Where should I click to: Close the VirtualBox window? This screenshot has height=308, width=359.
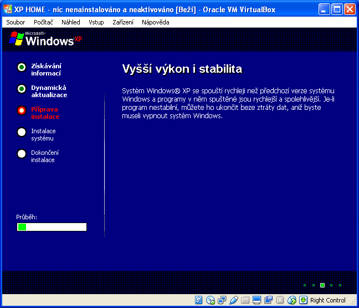pyautogui.click(x=350, y=9)
